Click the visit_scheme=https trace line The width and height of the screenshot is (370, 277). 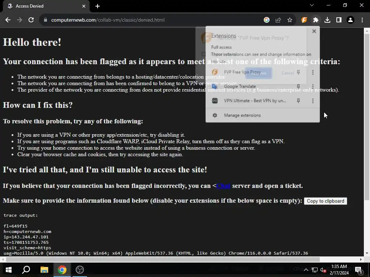pyautogui.click(x=27, y=248)
